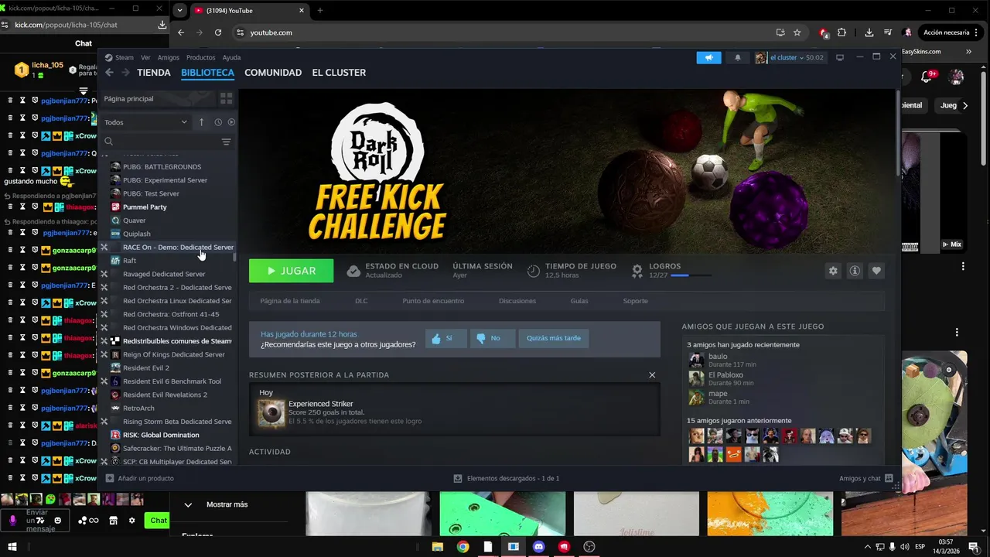This screenshot has height=557, width=990.
Task: Open Página de la tienda link
Action: [x=290, y=301]
